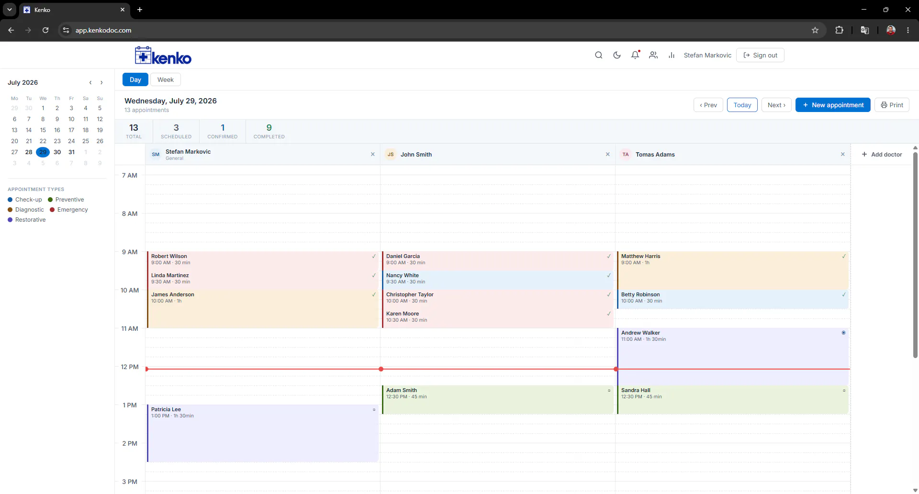Print the schedule
The height and width of the screenshot is (494, 919).
[x=892, y=105]
